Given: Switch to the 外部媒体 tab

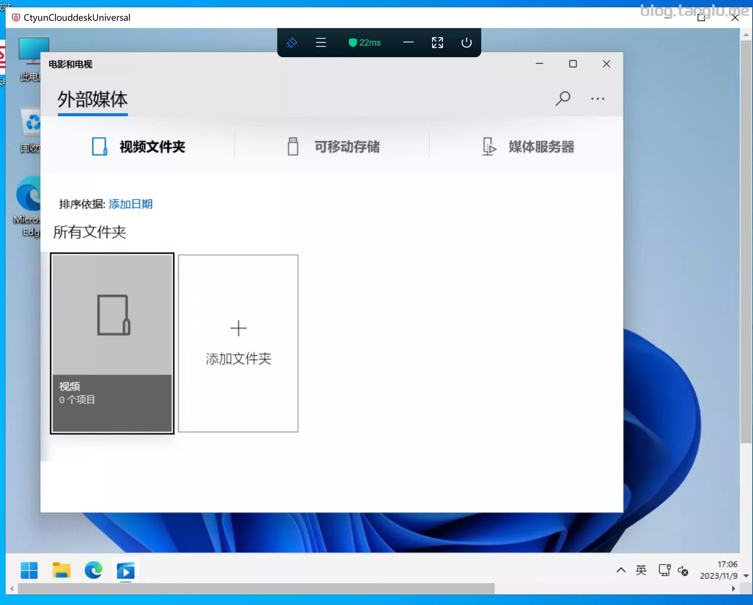Looking at the screenshot, I should coord(93,99).
